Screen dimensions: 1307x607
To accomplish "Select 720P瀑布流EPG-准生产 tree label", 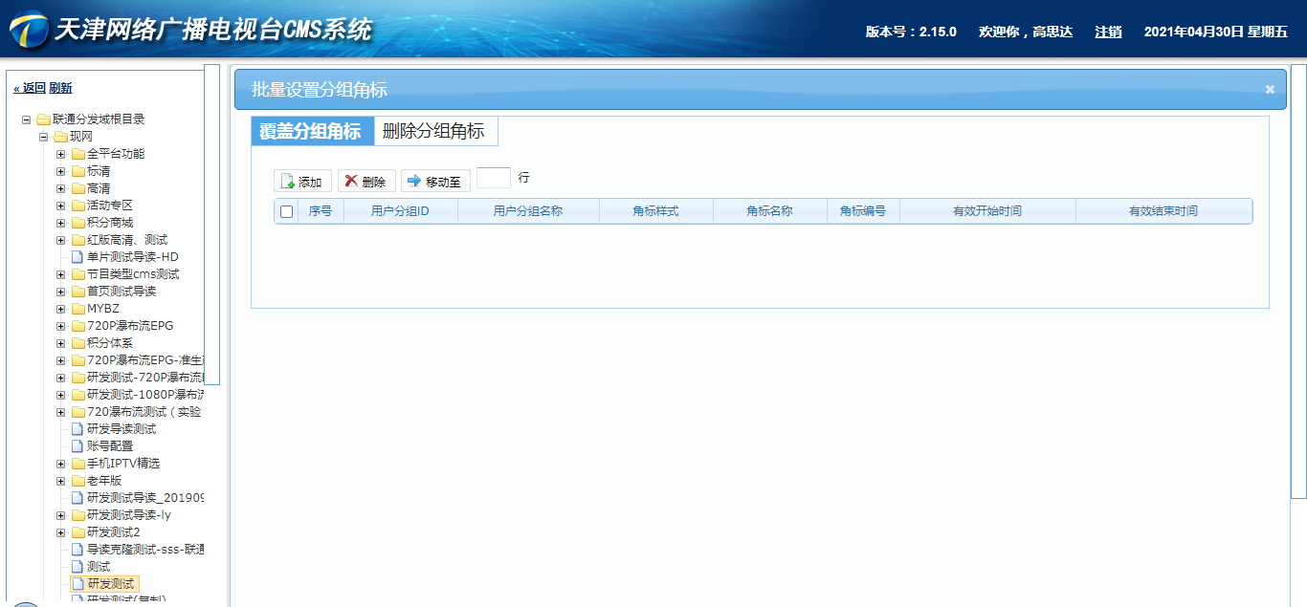I will (145, 360).
